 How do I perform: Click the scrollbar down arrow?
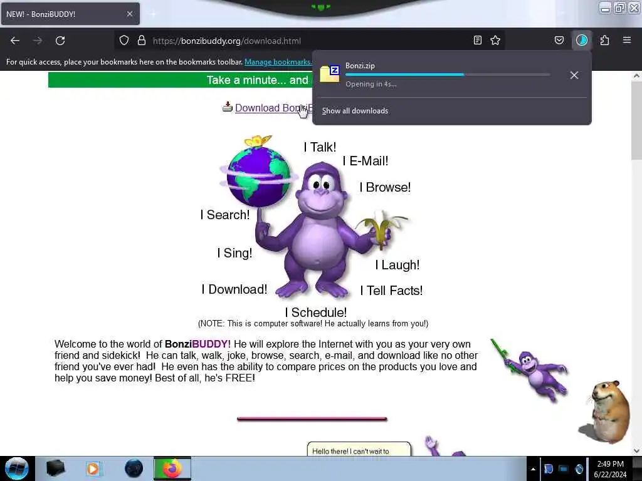[x=637, y=451]
